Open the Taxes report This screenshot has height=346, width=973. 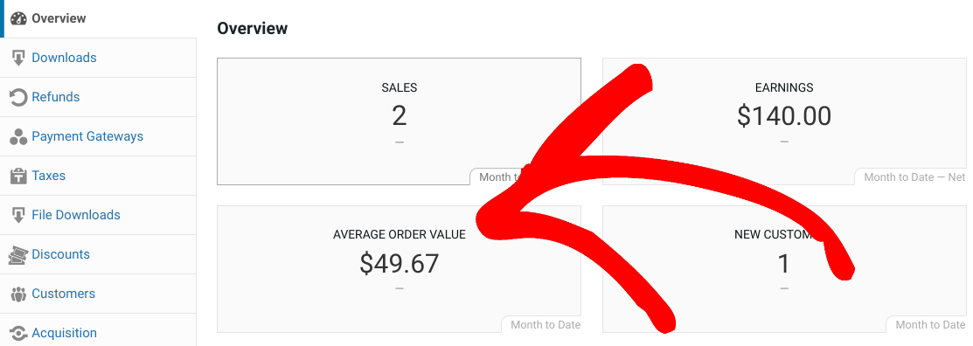pos(98,176)
